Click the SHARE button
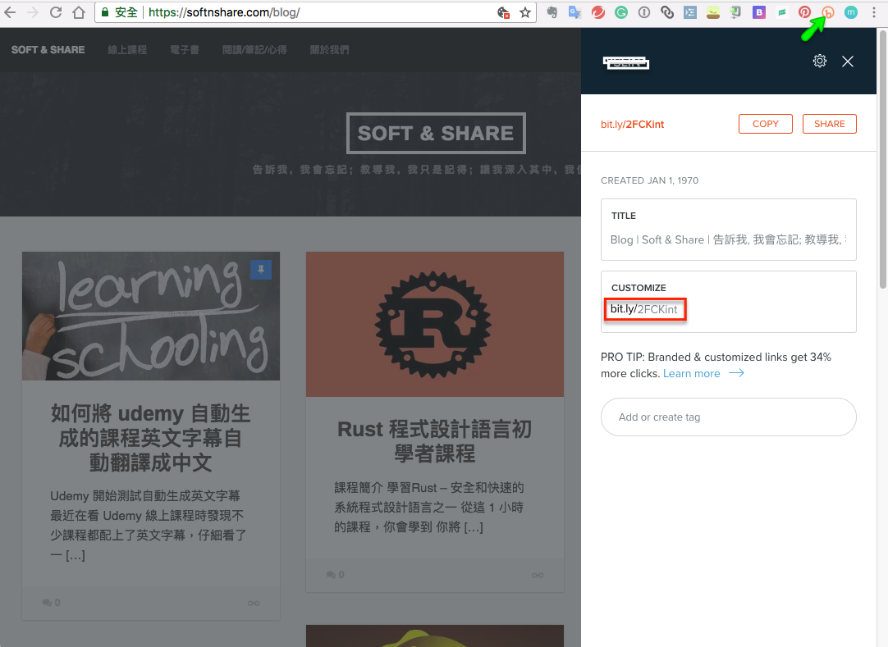The height and width of the screenshot is (647, 888). coord(829,123)
